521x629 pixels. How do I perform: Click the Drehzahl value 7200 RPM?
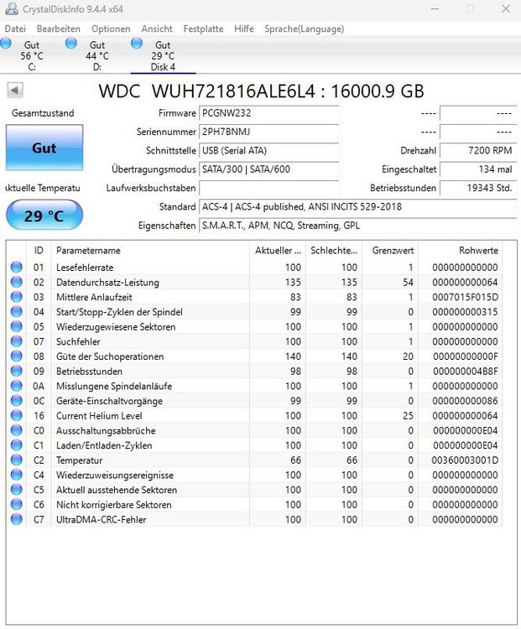(x=478, y=150)
